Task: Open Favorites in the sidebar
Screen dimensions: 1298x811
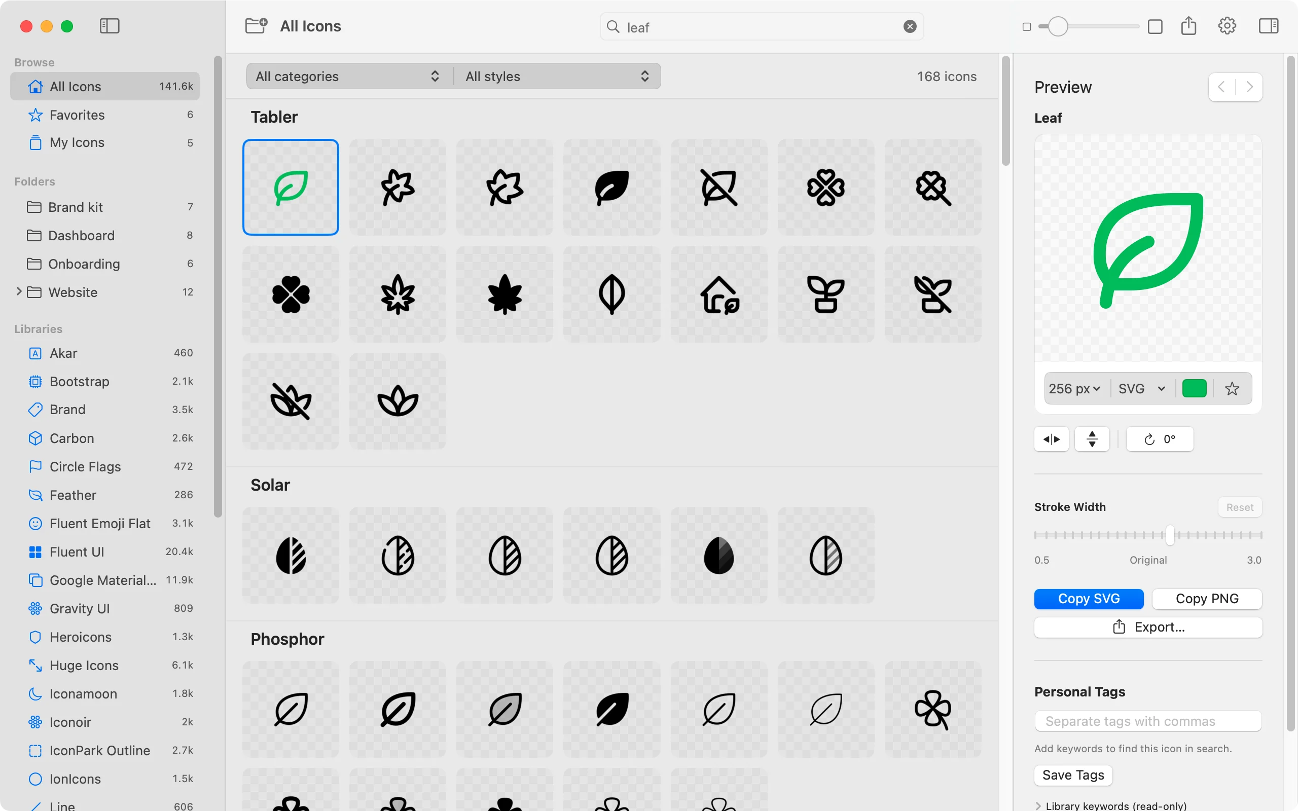Action: [x=104, y=115]
